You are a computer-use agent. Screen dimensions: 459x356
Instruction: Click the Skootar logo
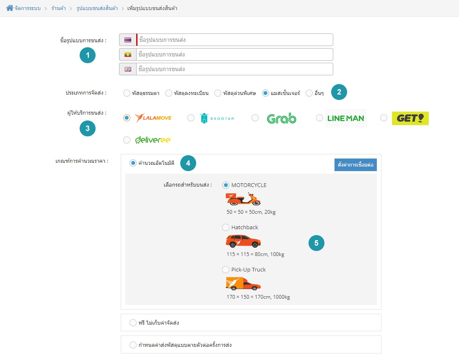pos(217,118)
